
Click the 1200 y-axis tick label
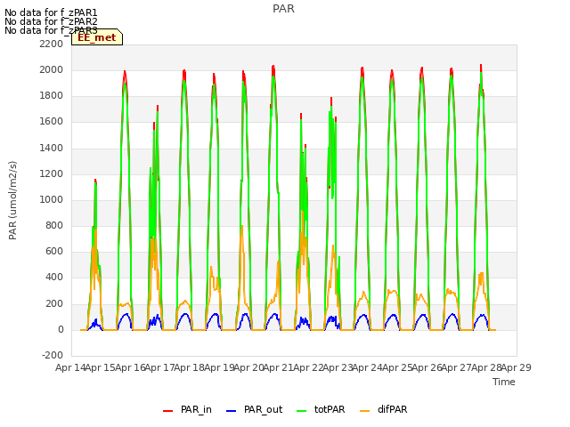52,173
